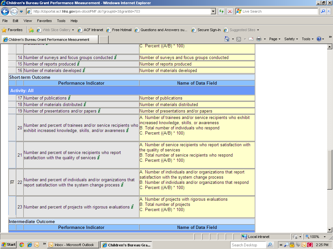Expand the command bar overflow chevron

coord(330,37)
